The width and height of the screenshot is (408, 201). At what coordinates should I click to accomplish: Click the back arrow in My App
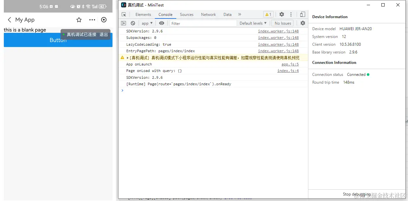pos(9,20)
